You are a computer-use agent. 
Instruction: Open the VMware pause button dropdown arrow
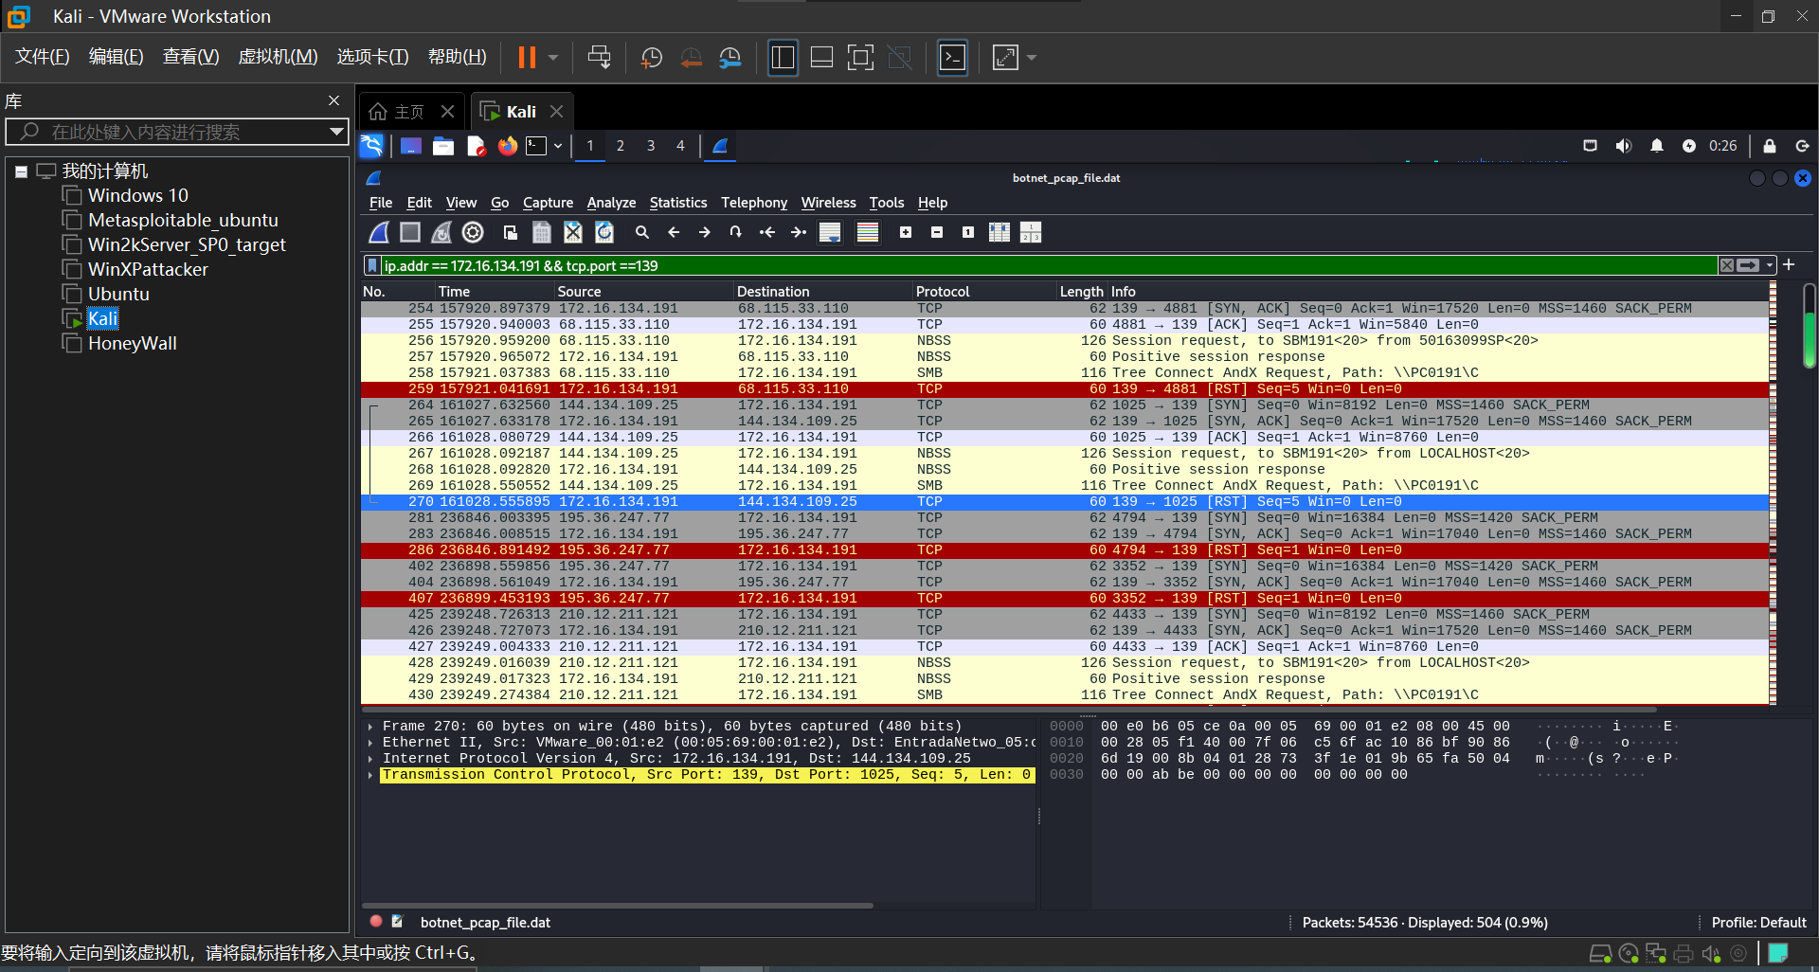[x=553, y=58]
